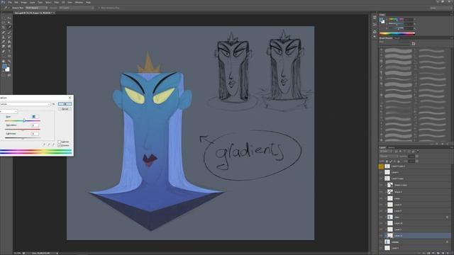Click the Saturation slider track
The image size is (454, 255).
point(23,129)
